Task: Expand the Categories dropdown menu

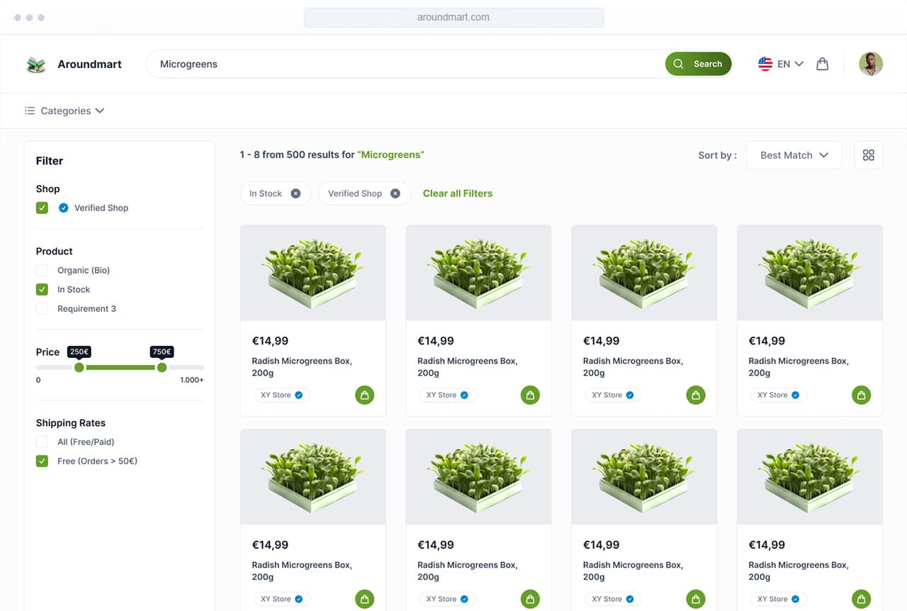Action: pyautogui.click(x=64, y=111)
